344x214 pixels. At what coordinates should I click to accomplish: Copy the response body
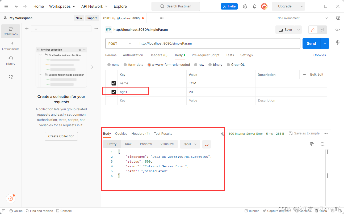click(312, 144)
